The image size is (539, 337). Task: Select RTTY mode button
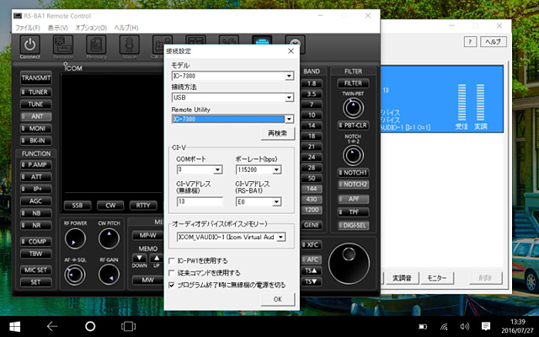143,206
